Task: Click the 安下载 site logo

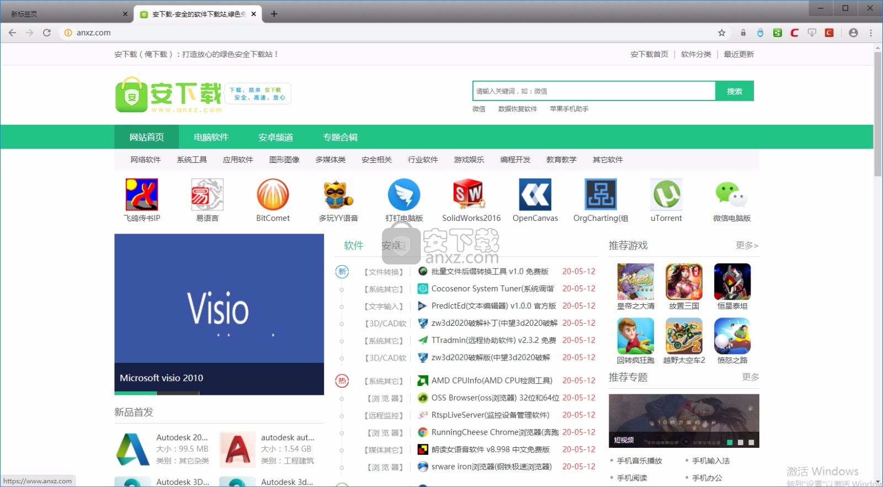Action: tap(169, 95)
